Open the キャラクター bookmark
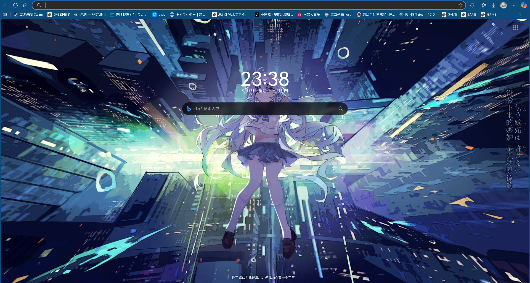 (187, 15)
